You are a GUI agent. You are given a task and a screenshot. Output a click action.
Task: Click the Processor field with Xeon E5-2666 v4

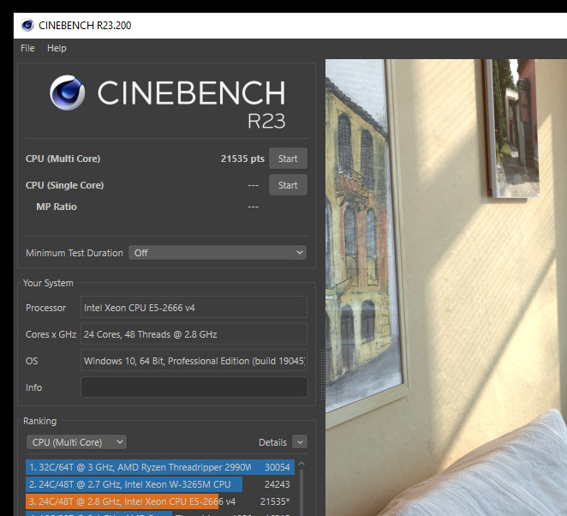click(194, 307)
